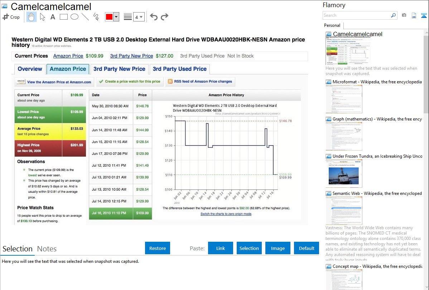Open the Personal tab in Flamory panel
The image size is (429, 290).
point(332,25)
